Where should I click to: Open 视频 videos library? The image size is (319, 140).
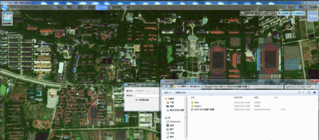click(x=170, y=125)
